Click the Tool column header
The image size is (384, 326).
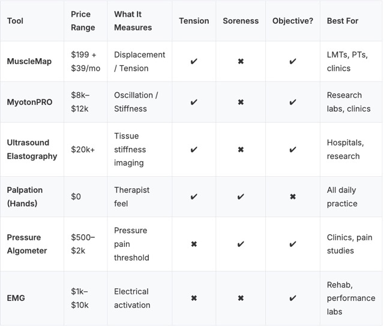click(15, 21)
